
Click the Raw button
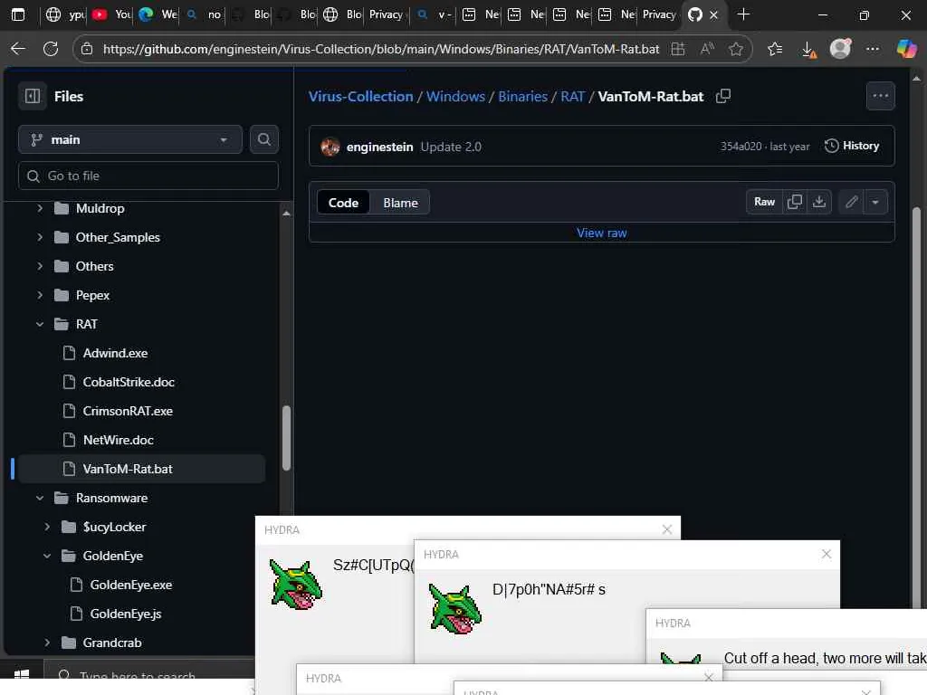(x=764, y=202)
